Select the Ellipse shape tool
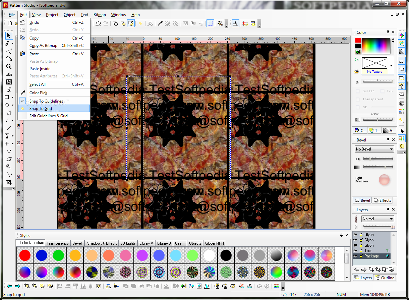 [7, 105]
